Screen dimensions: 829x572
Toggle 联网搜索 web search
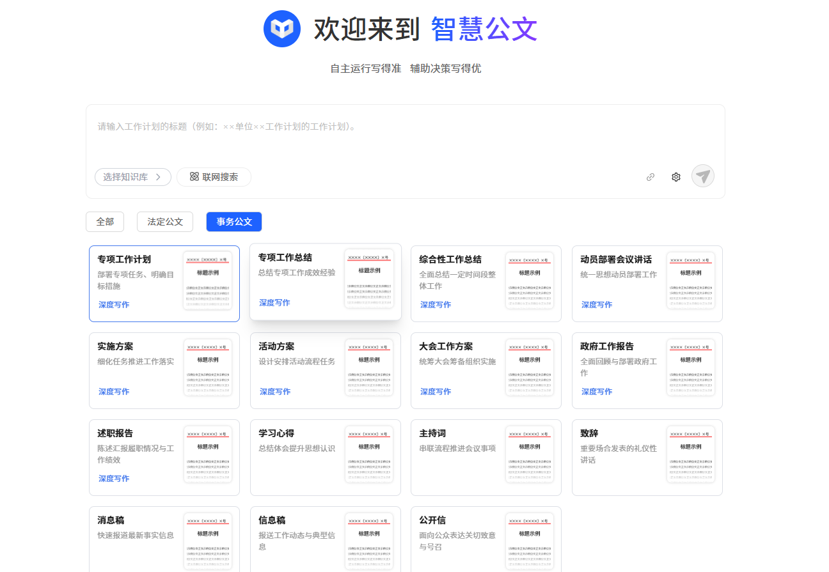pyautogui.click(x=214, y=177)
